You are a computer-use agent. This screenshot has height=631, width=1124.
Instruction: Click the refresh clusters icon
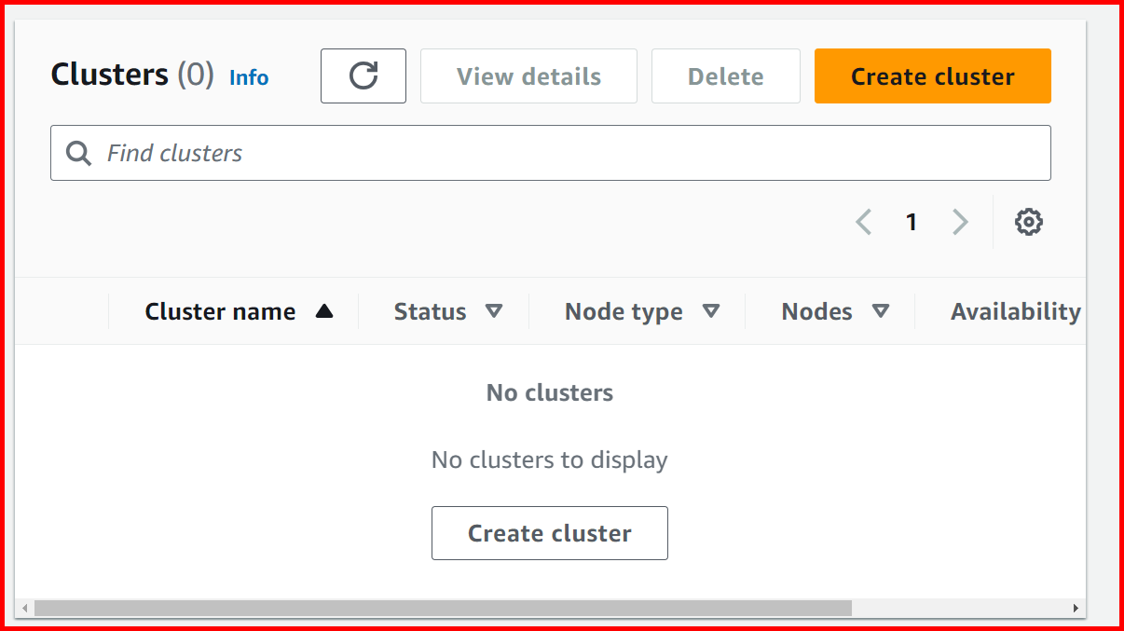coord(363,75)
